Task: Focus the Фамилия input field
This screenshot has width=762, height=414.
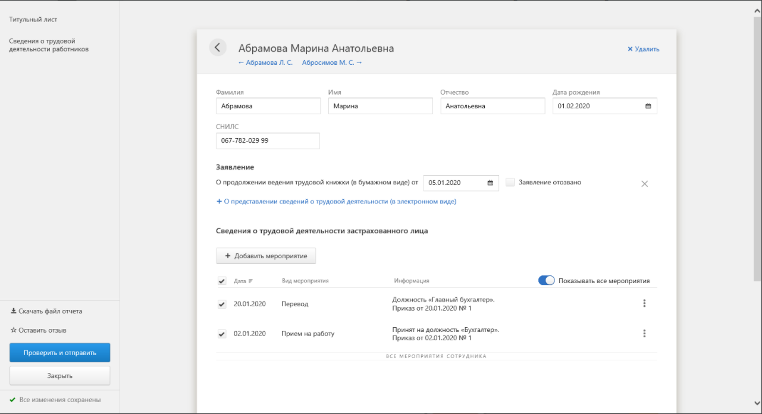Action: (x=268, y=106)
